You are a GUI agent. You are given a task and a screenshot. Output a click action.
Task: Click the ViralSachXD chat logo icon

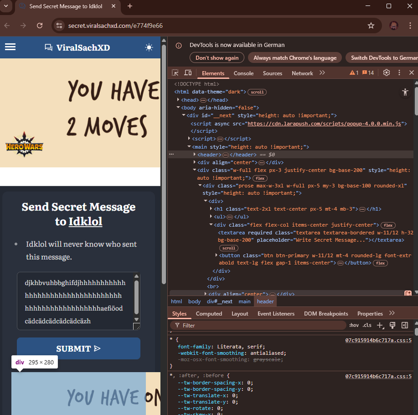coord(48,47)
